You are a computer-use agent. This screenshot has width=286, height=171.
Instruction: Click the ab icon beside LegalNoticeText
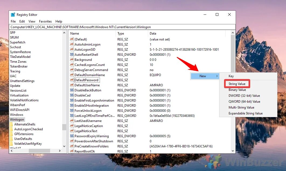72,131
